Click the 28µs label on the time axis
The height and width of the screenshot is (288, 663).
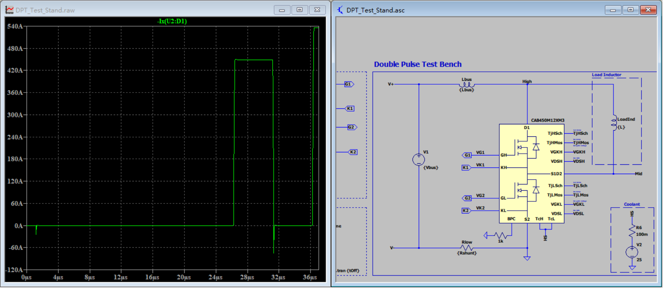pos(247,277)
